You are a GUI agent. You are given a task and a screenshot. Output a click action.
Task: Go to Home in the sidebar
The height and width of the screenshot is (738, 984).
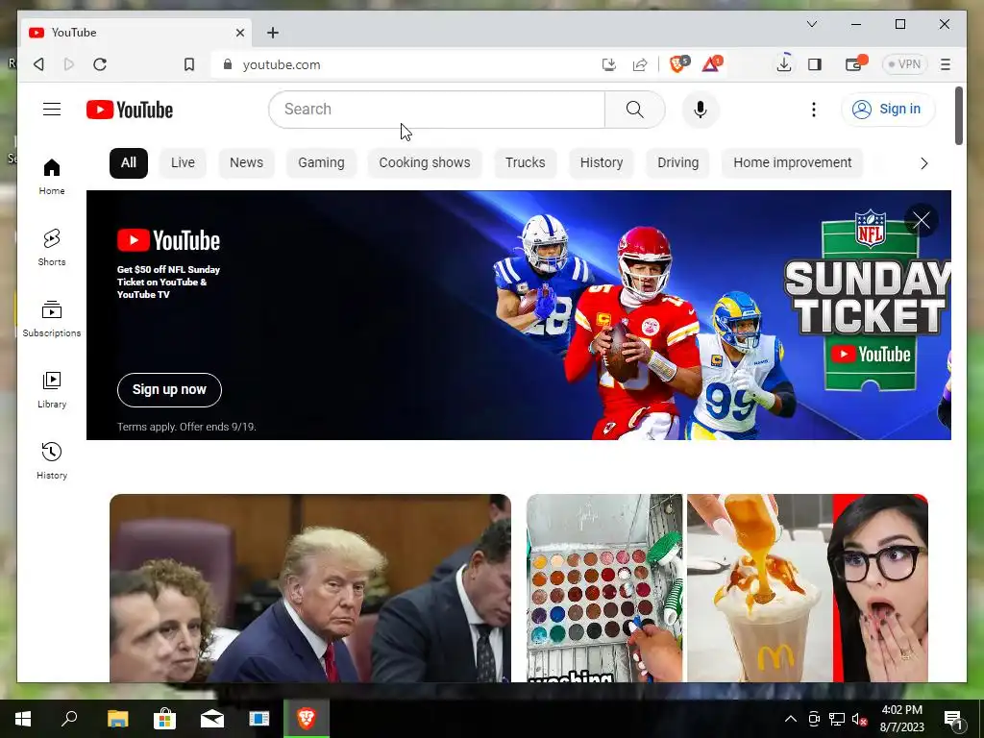(x=52, y=177)
